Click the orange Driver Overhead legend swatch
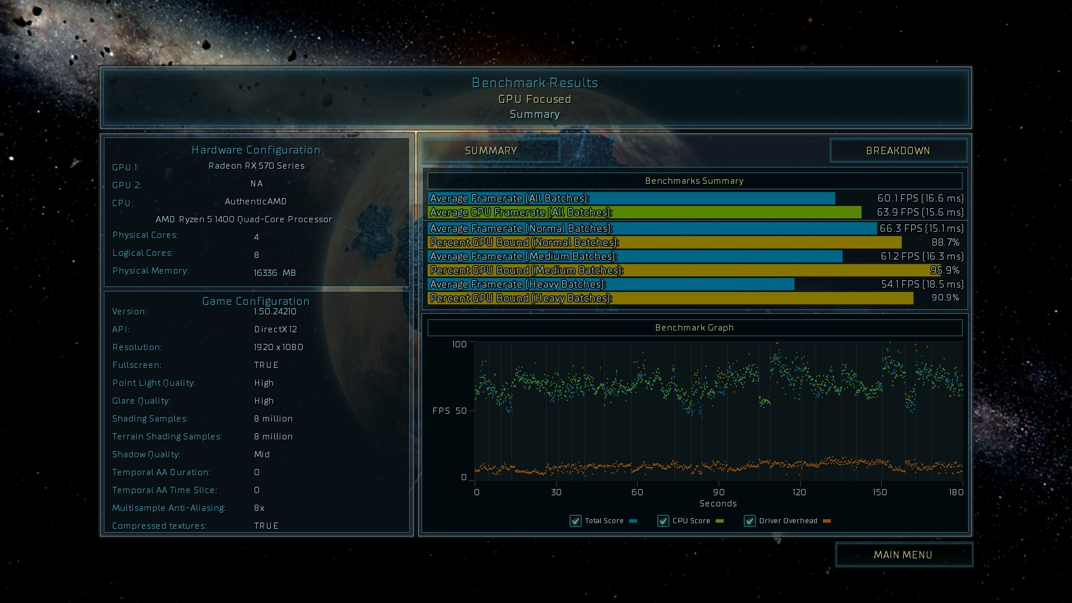The height and width of the screenshot is (603, 1072). (x=827, y=521)
